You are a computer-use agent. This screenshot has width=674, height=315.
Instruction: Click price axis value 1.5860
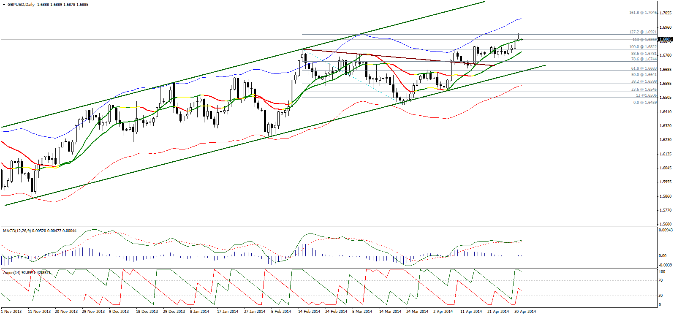(666, 196)
